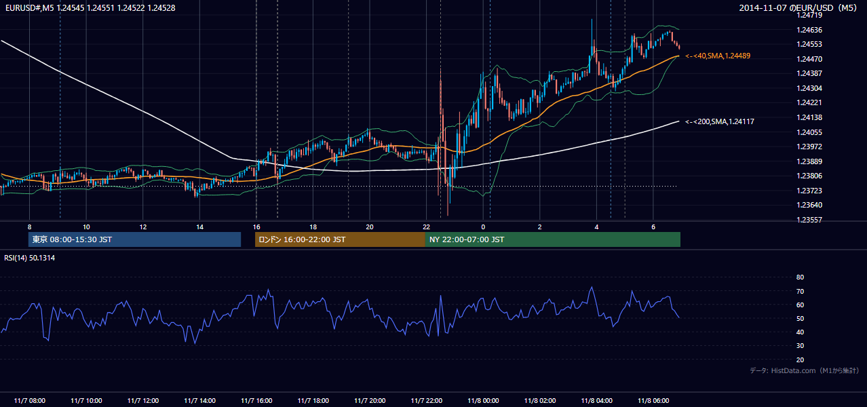
Task: Click price axis value 1.24470
Action: tap(809, 59)
